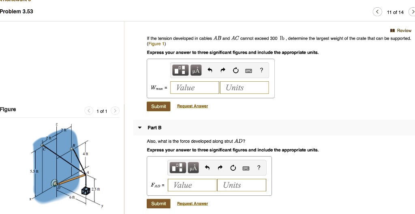The width and height of the screenshot is (415, 214).
Task: Submit the Wmax answer
Action: tap(158, 106)
